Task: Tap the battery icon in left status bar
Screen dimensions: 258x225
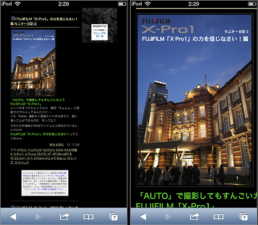Action: point(122,4)
